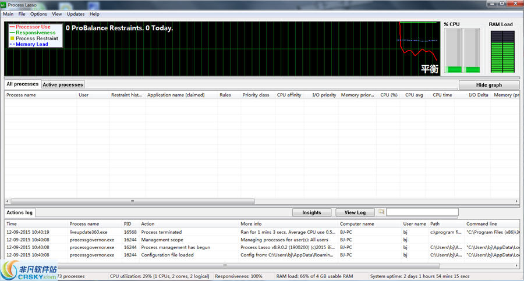Select 'Configuration file loaded' entry
The image size is (524, 281).
pos(167,255)
